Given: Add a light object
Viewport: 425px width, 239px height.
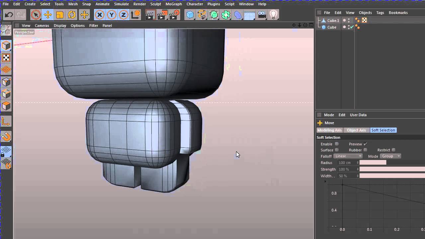Looking at the screenshot, I should tap(274, 15).
